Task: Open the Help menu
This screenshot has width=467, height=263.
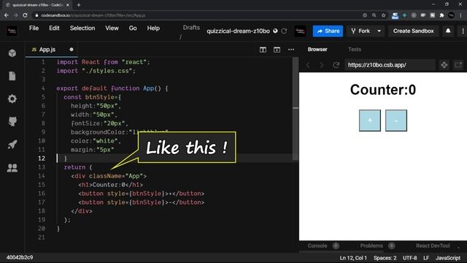Action: [153, 28]
